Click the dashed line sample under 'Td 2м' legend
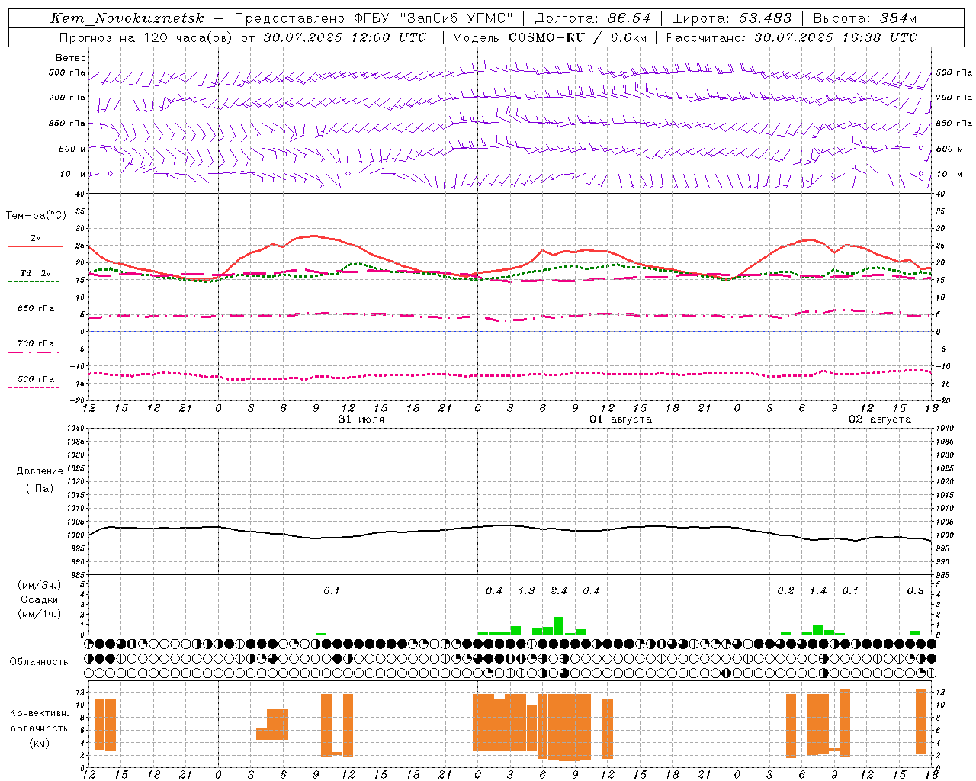The height and width of the screenshot is (781, 976). coord(34,282)
